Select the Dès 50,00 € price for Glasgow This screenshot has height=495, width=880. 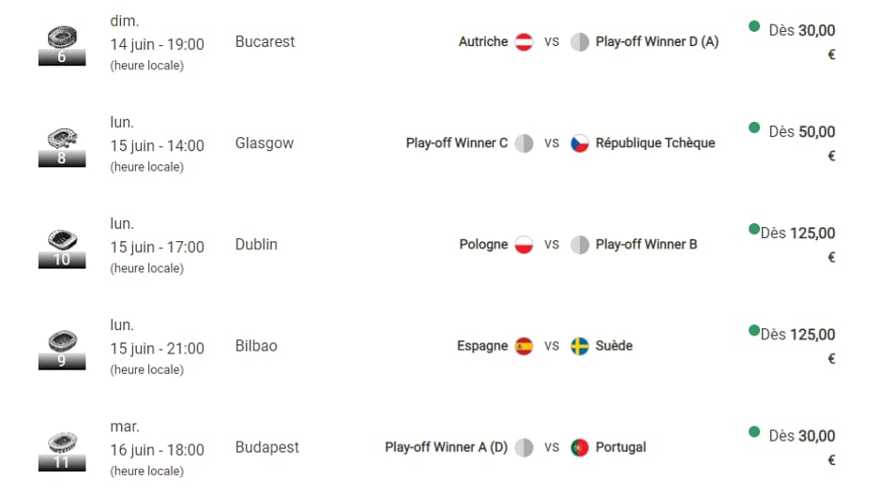pos(801,142)
